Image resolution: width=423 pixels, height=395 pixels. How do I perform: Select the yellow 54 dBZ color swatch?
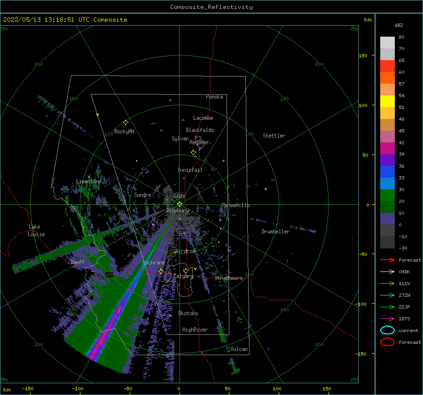pos(387,101)
